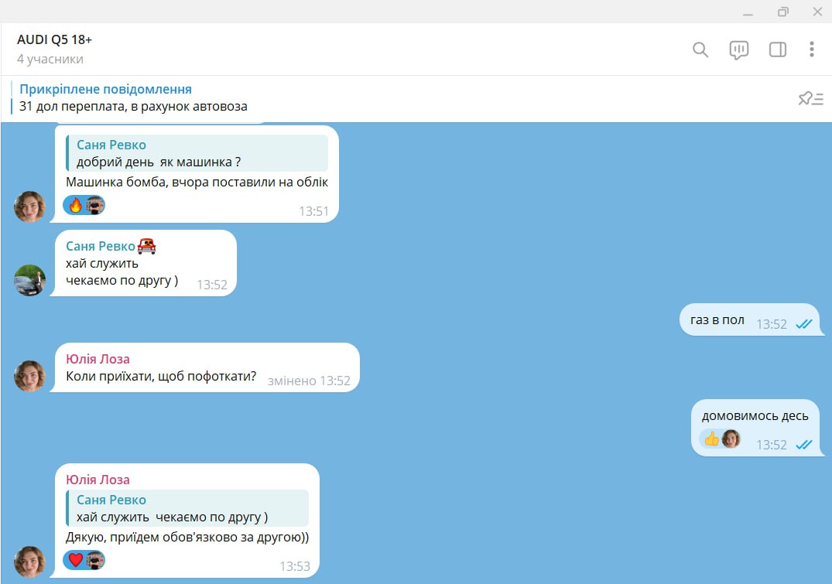The height and width of the screenshot is (584, 832).
Task: Click the double-check read mark on 'газ в пол'
Action: pyautogui.click(x=804, y=324)
